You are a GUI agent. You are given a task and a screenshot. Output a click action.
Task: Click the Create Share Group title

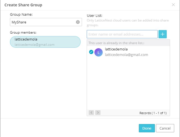pyautogui.click(x=23, y=5)
